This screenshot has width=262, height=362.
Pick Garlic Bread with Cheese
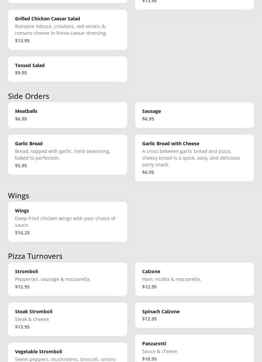coord(194,158)
